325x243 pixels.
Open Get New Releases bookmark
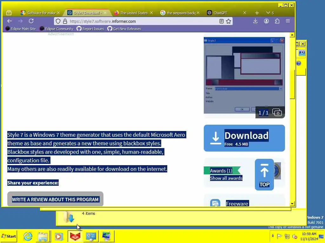(124, 29)
